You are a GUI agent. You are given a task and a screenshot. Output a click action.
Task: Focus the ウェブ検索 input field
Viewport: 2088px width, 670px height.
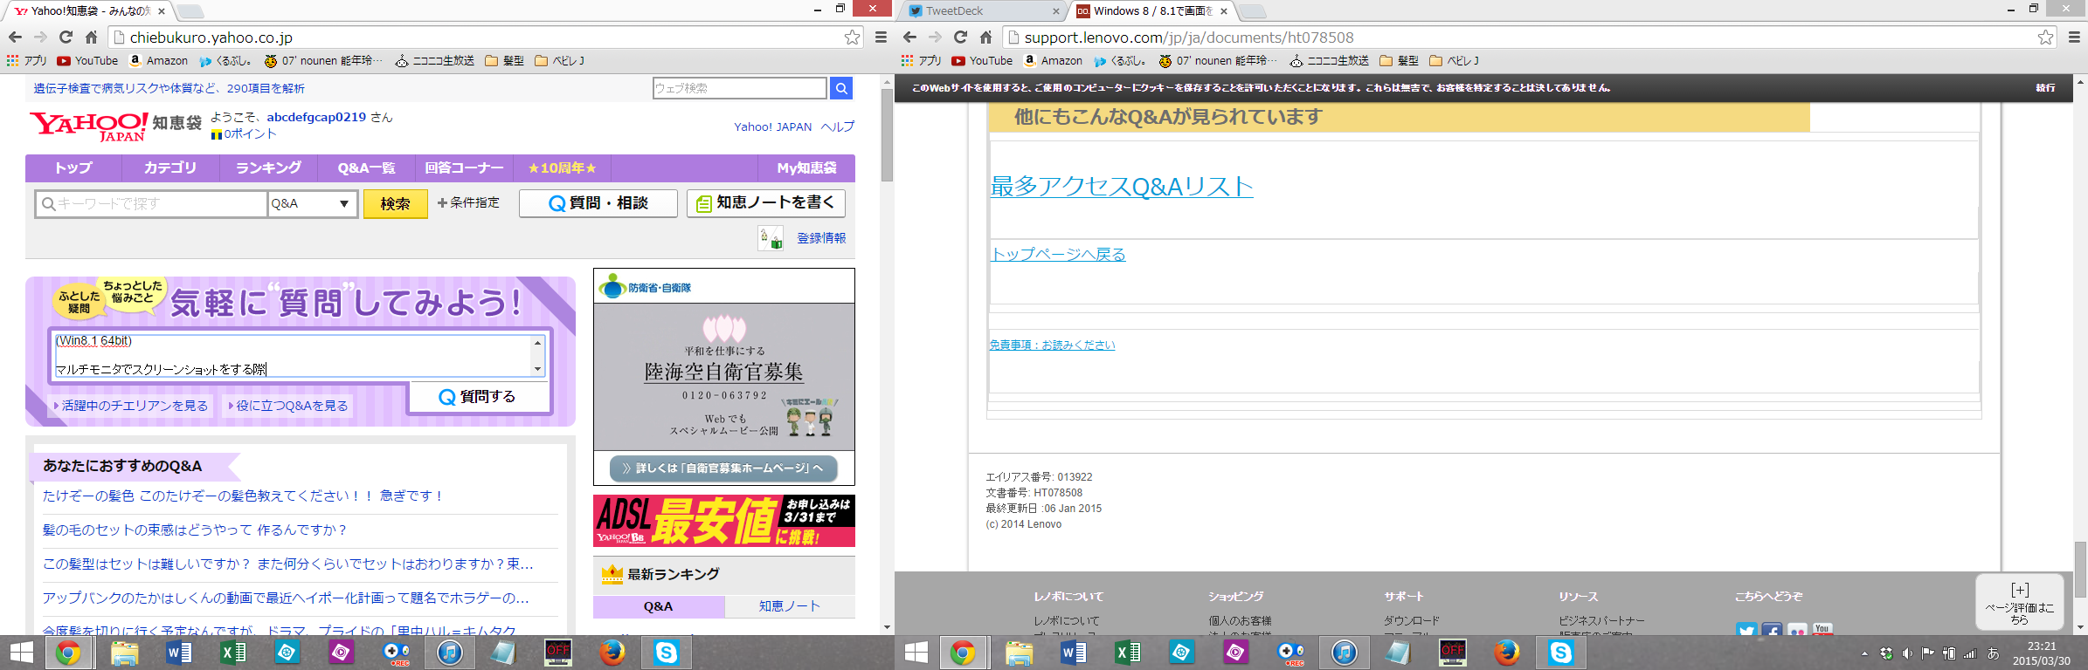739,88
